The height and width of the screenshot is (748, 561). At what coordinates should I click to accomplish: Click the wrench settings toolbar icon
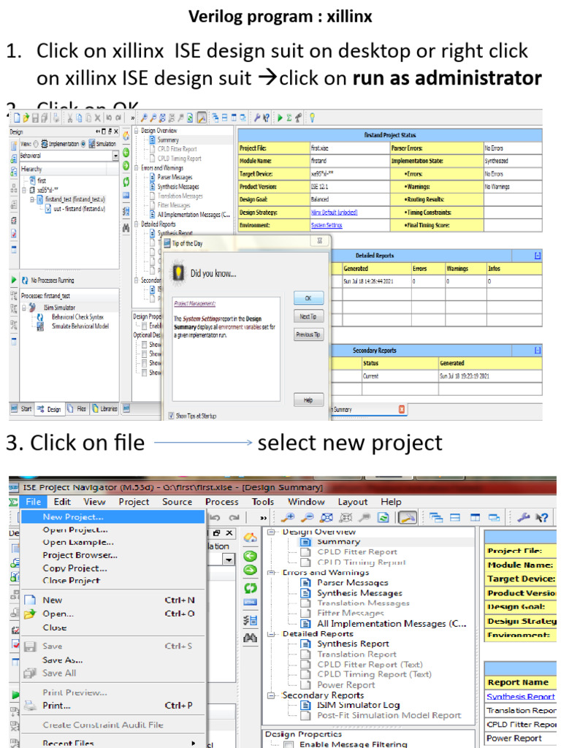(523, 518)
